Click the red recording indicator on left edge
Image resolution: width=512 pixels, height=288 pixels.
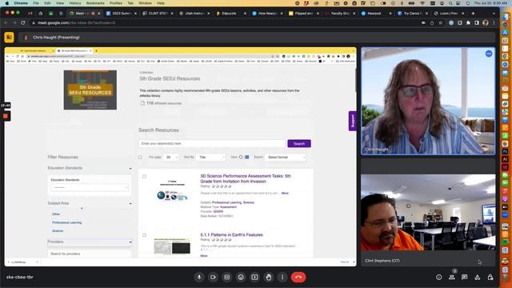6,116
